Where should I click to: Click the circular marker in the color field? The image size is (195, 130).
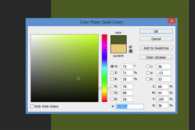78,79
